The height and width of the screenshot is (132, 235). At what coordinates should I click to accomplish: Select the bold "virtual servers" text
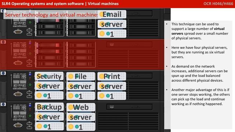198,31
